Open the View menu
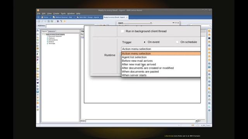This screenshot has width=248, height=139. point(49,14)
